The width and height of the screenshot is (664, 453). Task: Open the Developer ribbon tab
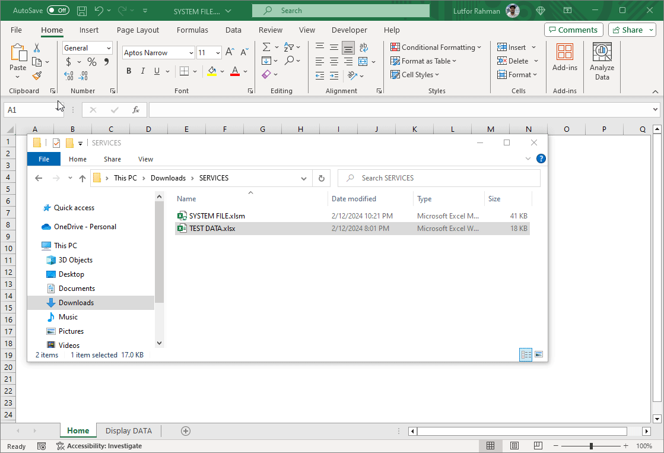pyautogui.click(x=350, y=30)
